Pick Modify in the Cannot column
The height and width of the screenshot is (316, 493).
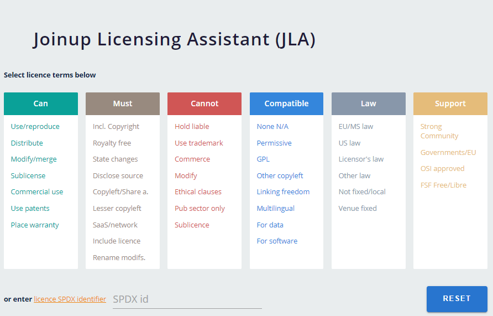coord(186,175)
